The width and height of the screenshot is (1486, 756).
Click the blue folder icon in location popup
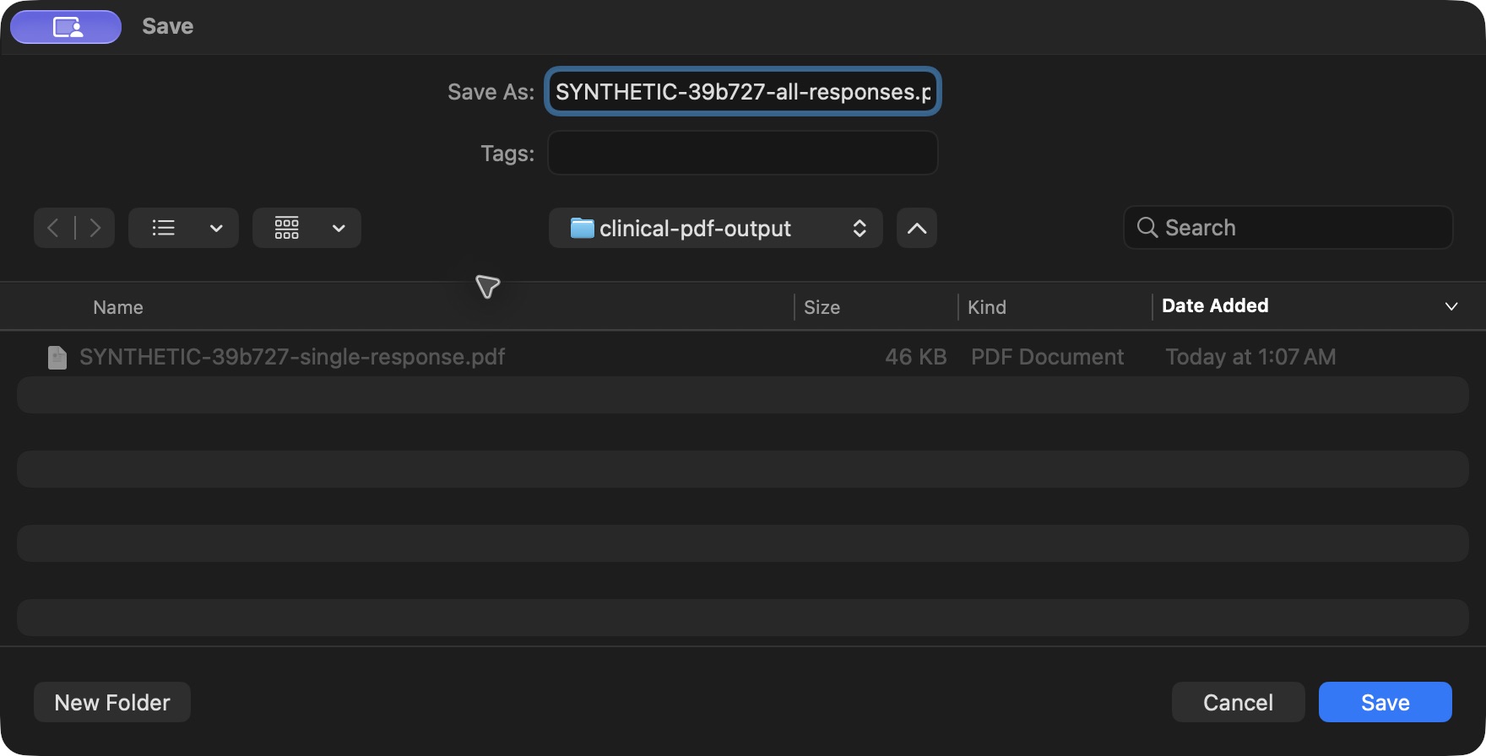[x=582, y=228]
